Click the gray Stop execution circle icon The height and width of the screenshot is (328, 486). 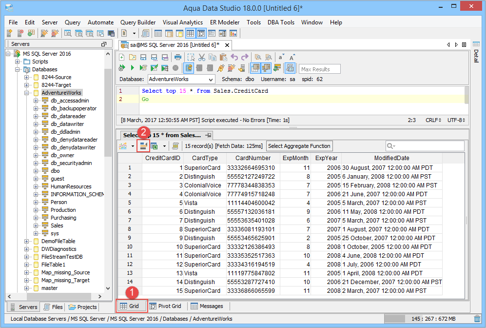(x=175, y=68)
